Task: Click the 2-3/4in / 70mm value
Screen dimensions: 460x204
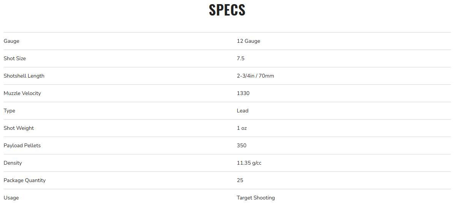Action: pyautogui.click(x=255, y=76)
